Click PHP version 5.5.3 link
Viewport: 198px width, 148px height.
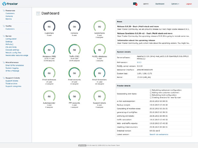[139, 62]
